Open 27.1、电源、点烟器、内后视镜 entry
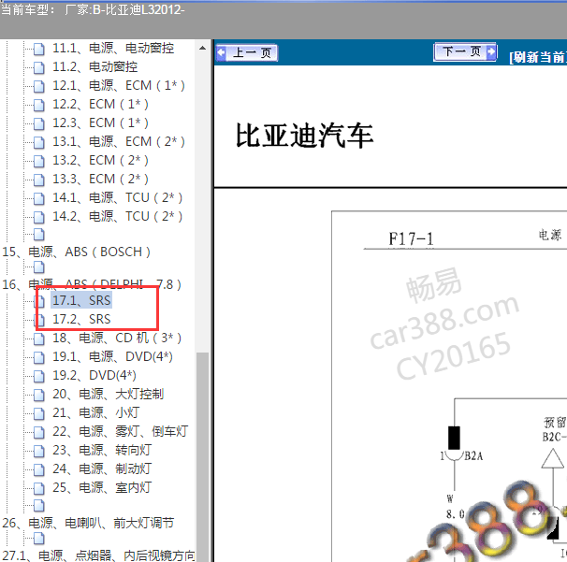Viewport: 567px width, 562px height. 98,555
